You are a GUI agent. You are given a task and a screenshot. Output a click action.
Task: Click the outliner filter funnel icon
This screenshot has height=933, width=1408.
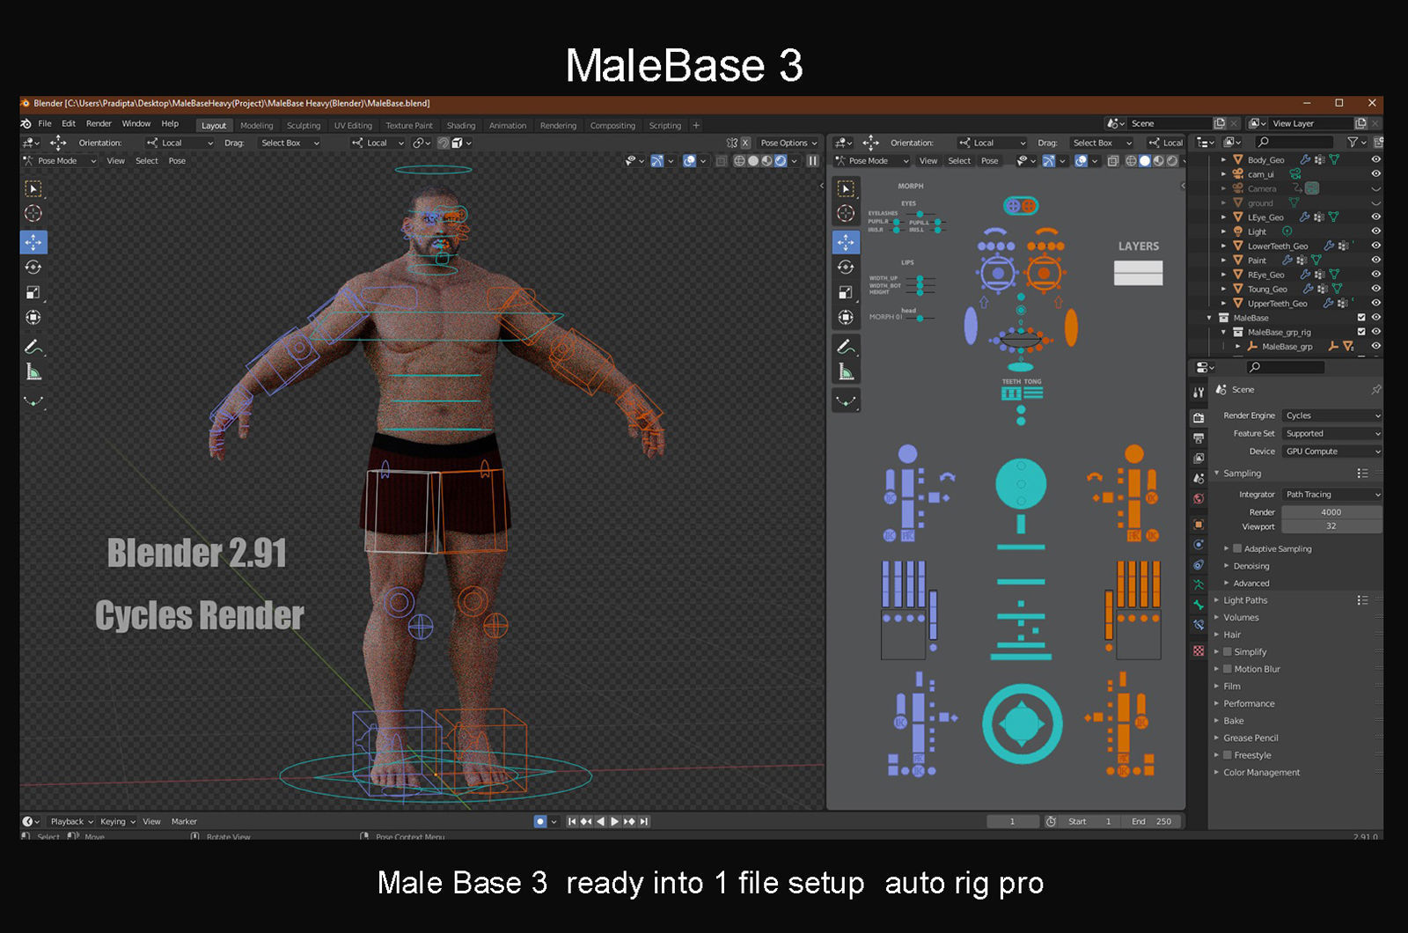pyautogui.click(x=1353, y=142)
